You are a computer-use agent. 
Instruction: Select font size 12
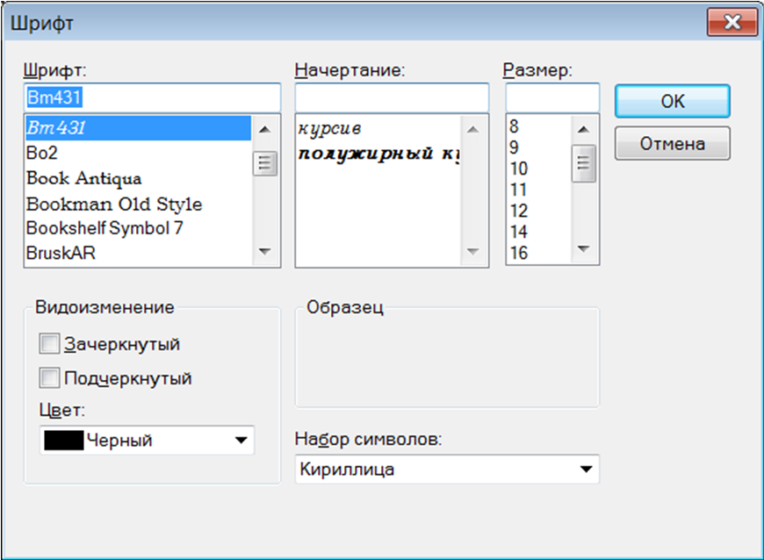(518, 211)
